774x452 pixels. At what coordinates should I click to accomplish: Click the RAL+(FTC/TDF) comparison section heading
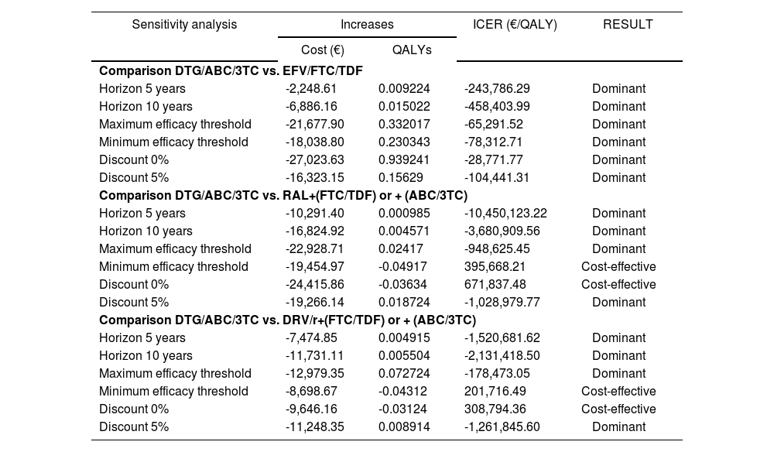[283, 196]
